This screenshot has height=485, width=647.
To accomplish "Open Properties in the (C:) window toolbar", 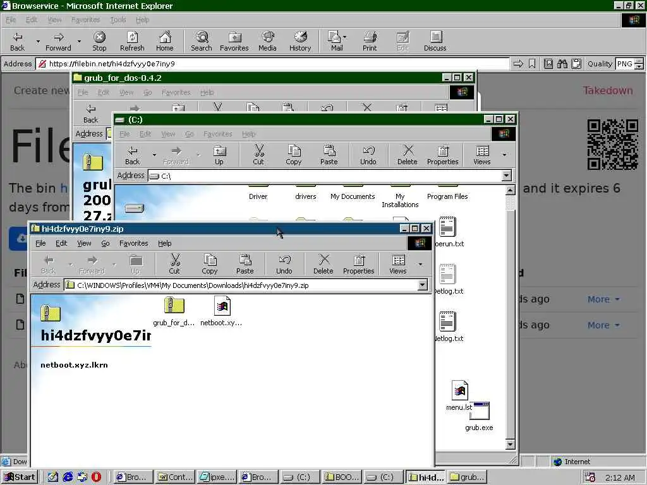I will [443, 155].
